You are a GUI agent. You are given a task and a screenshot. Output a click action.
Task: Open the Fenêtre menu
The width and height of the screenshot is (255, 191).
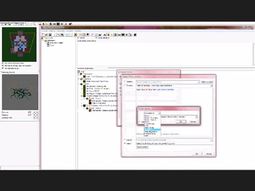click(78, 31)
